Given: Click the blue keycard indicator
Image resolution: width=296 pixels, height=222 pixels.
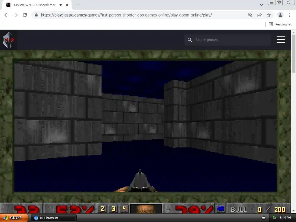Looking at the screenshot, I should tap(221, 209).
